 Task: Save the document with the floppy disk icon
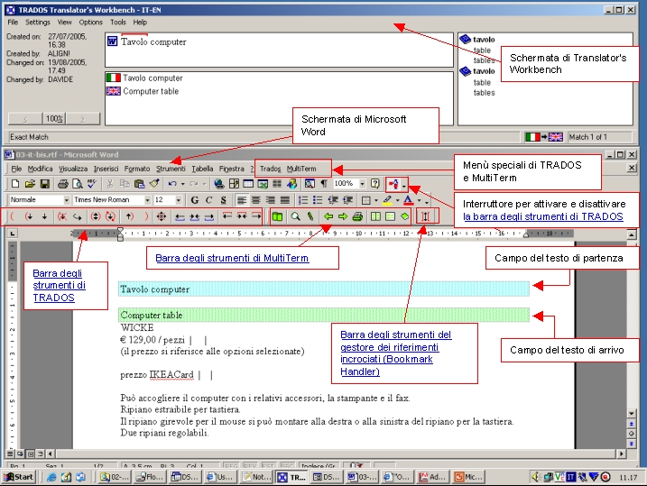pyautogui.click(x=44, y=184)
